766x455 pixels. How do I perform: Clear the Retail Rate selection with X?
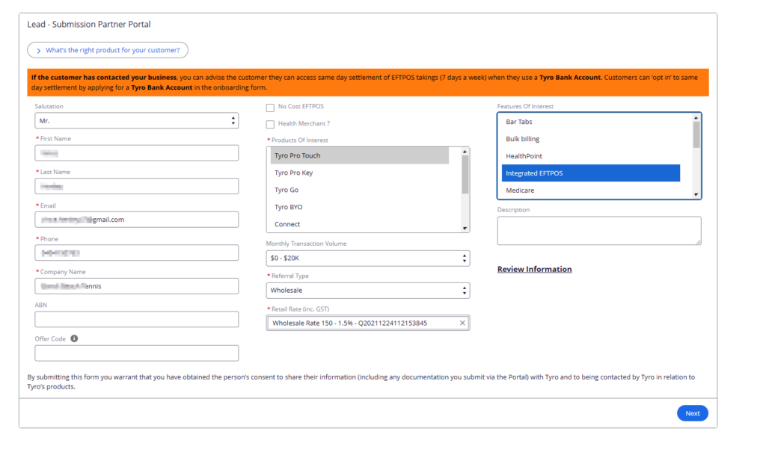point(462,323)
